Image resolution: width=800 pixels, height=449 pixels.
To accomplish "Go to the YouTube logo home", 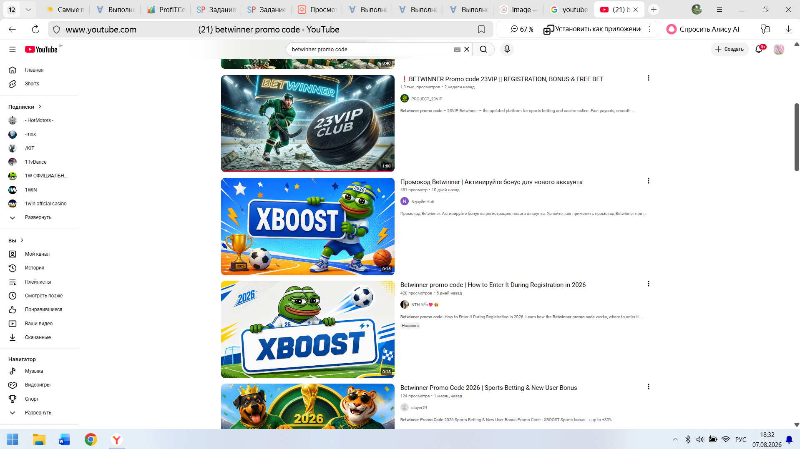I will 41,49.
